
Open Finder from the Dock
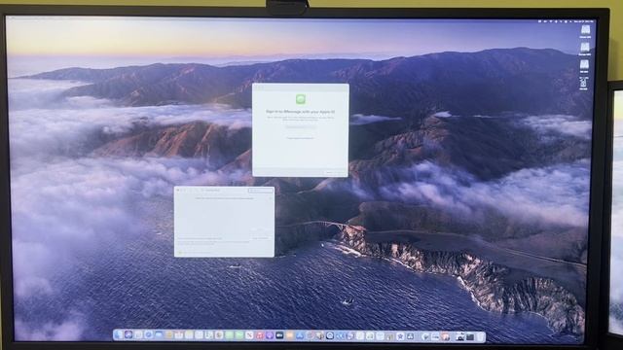pos(118,335)
